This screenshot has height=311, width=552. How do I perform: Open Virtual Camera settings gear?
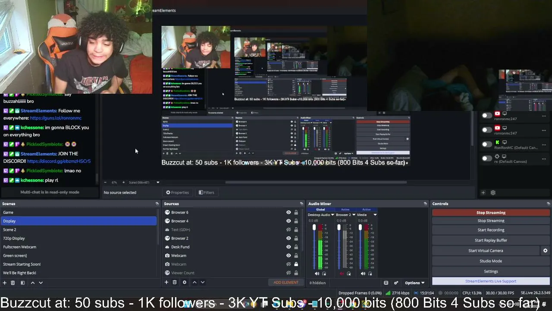pyautogui.click(x=545, y=251)
